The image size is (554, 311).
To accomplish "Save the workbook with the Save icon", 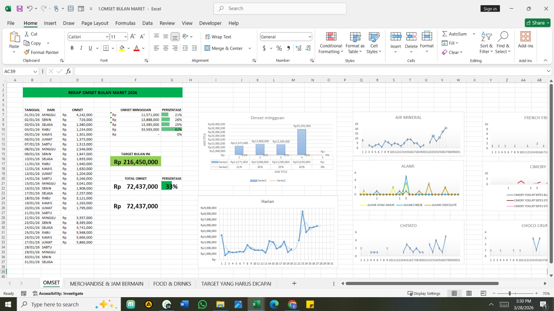I will pos(19,9).
